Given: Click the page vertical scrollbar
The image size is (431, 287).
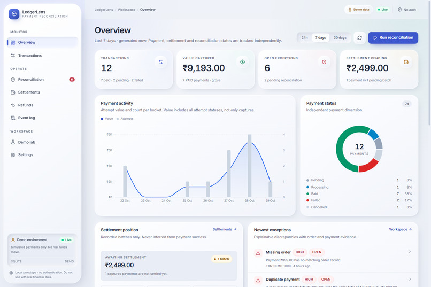Looking at the screenshot, I should (429, 63).
